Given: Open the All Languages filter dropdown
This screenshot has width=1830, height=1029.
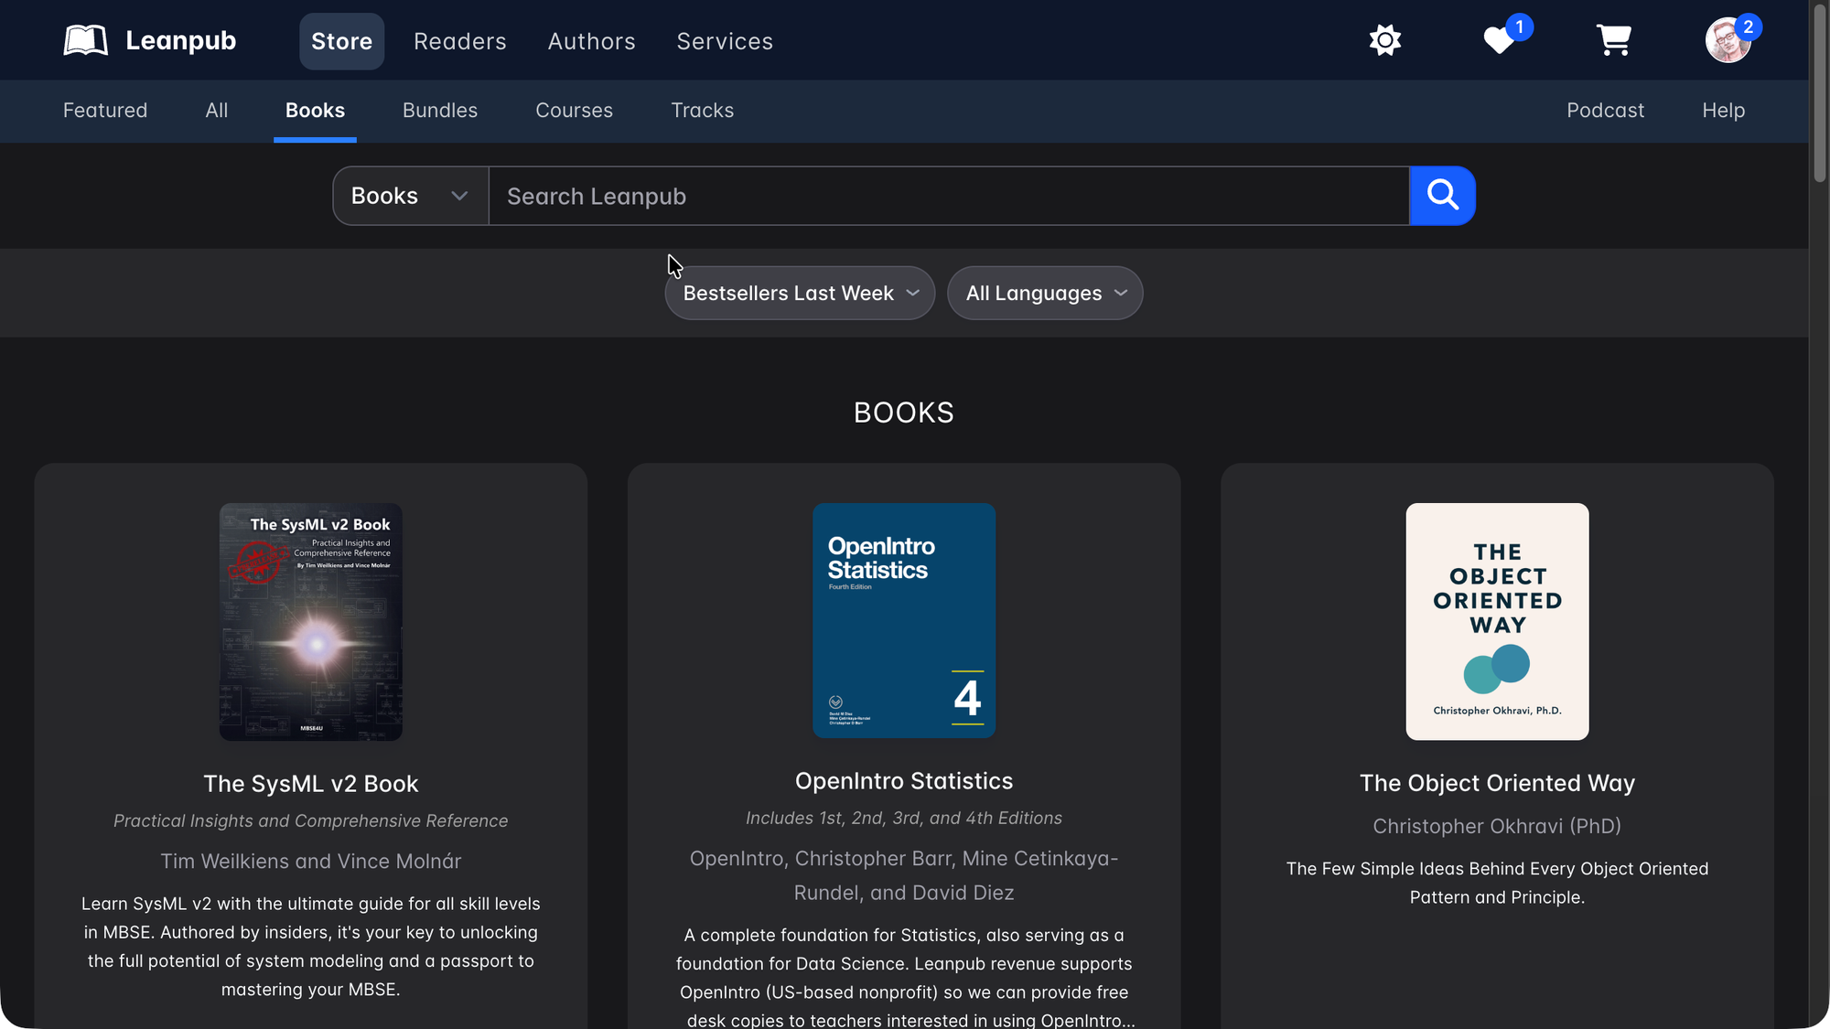Looking at the screenshot, I should 1045,294.
